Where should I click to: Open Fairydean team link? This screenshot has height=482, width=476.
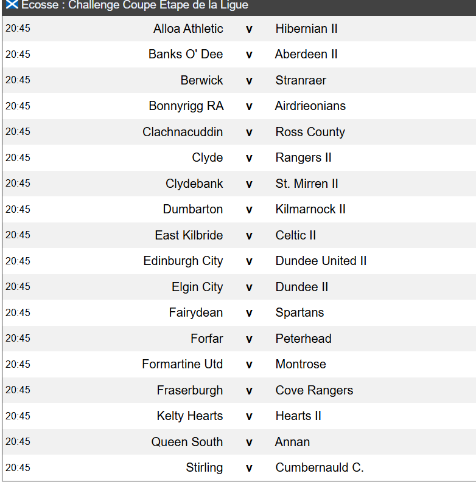click(196, 312)
